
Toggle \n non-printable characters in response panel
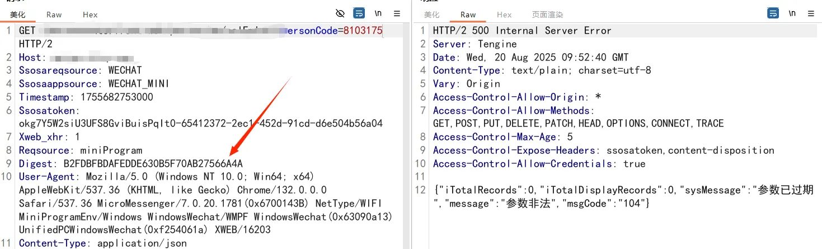[x=792, y=13]
